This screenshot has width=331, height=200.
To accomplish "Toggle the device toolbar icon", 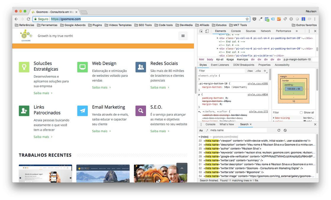I will (207, 31).
